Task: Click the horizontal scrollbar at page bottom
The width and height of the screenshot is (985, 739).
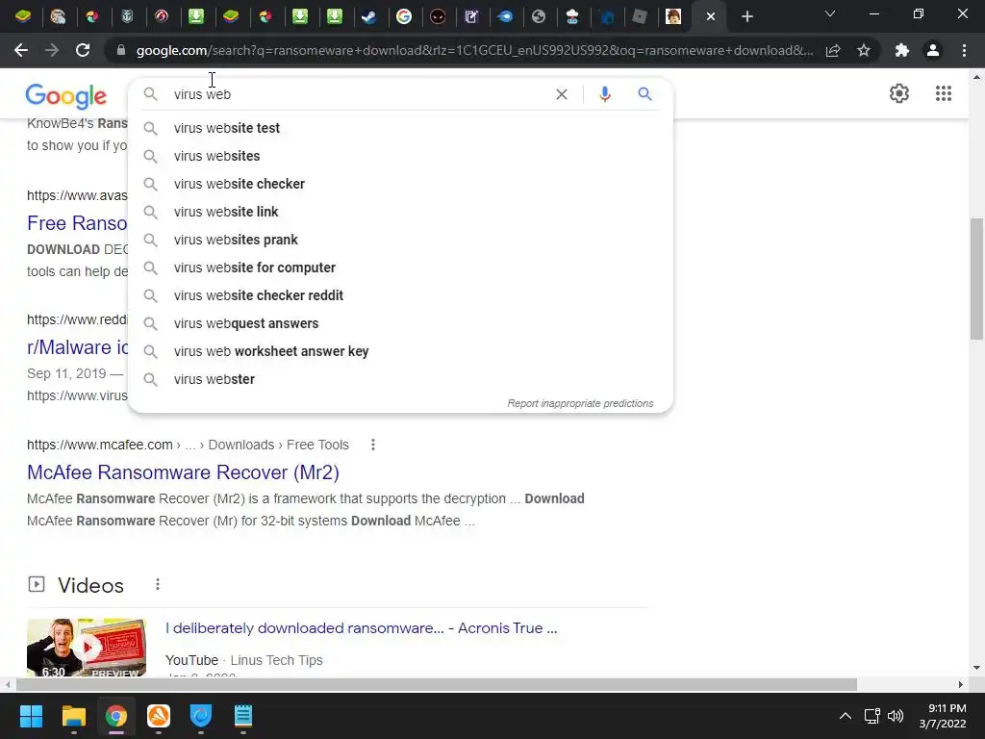Action: click(436, 684)
